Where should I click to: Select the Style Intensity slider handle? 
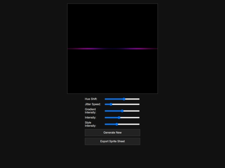[x=117, y=124]
